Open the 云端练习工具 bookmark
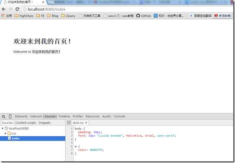Image resolution: width=235 pixels, height=163 pixels. (90, 16)
